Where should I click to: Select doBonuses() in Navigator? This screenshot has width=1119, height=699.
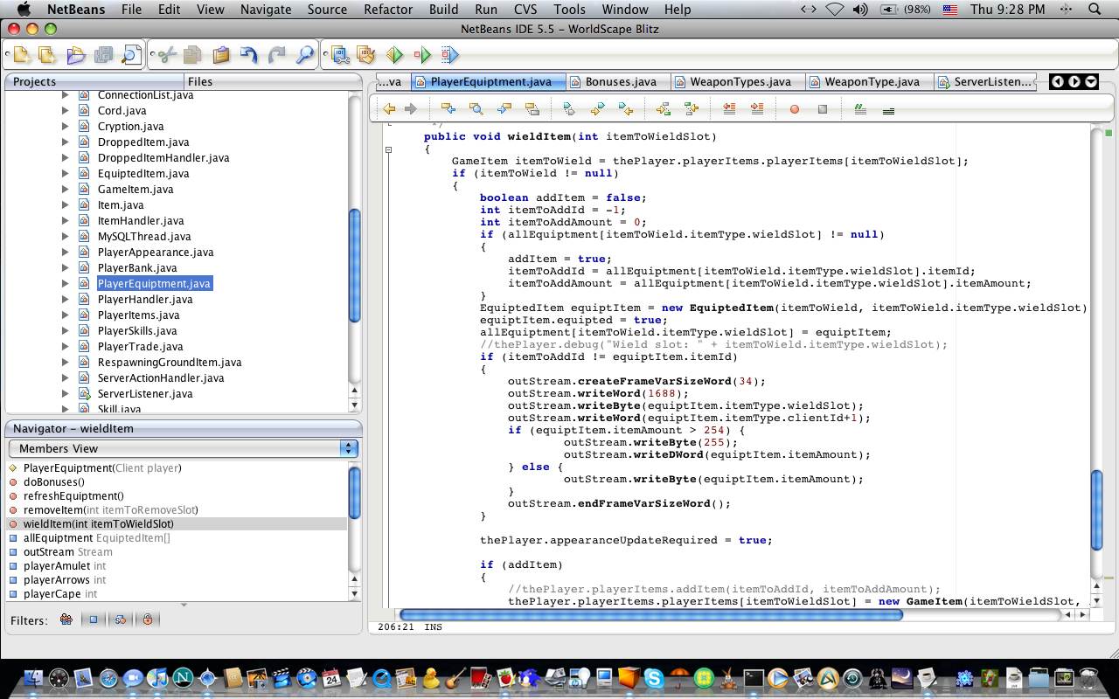[x=54, y=481]
